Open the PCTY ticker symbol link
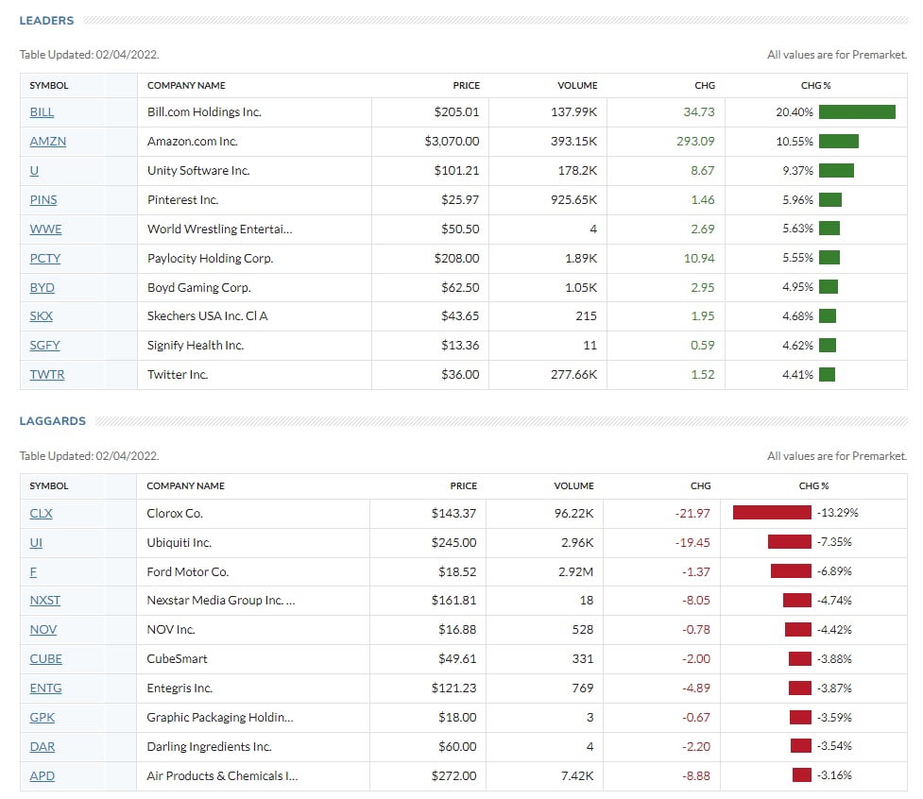 [x=44, y=258]
